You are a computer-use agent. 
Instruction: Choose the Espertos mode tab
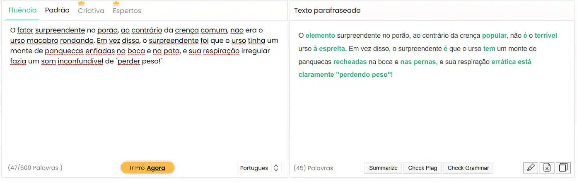(127, 11)
